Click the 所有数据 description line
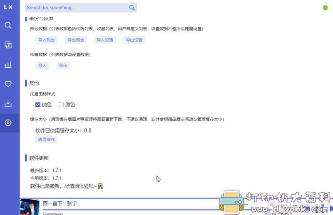The height and width of the screenshot is (215, 333). click(x=60, y=55)
